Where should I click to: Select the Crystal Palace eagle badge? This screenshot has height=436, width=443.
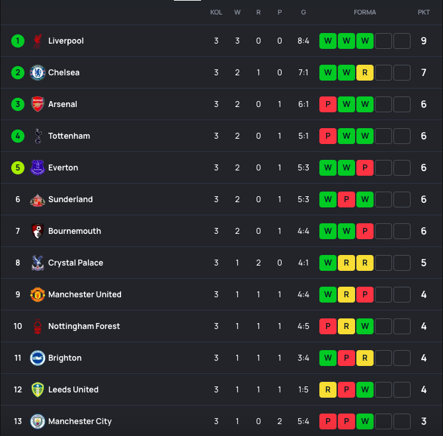[38, 263]
